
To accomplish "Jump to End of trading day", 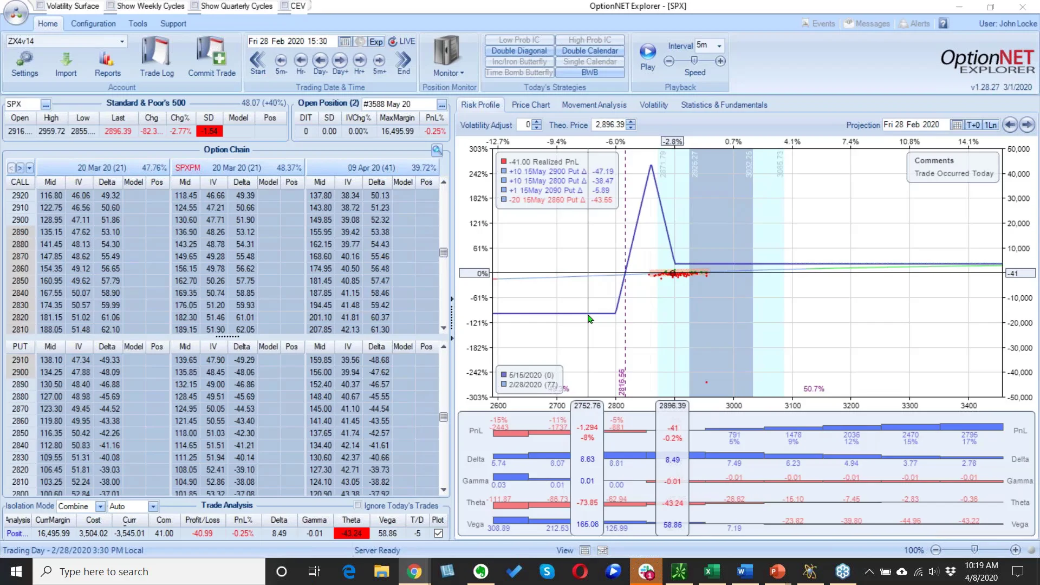I will coord(404,62).
